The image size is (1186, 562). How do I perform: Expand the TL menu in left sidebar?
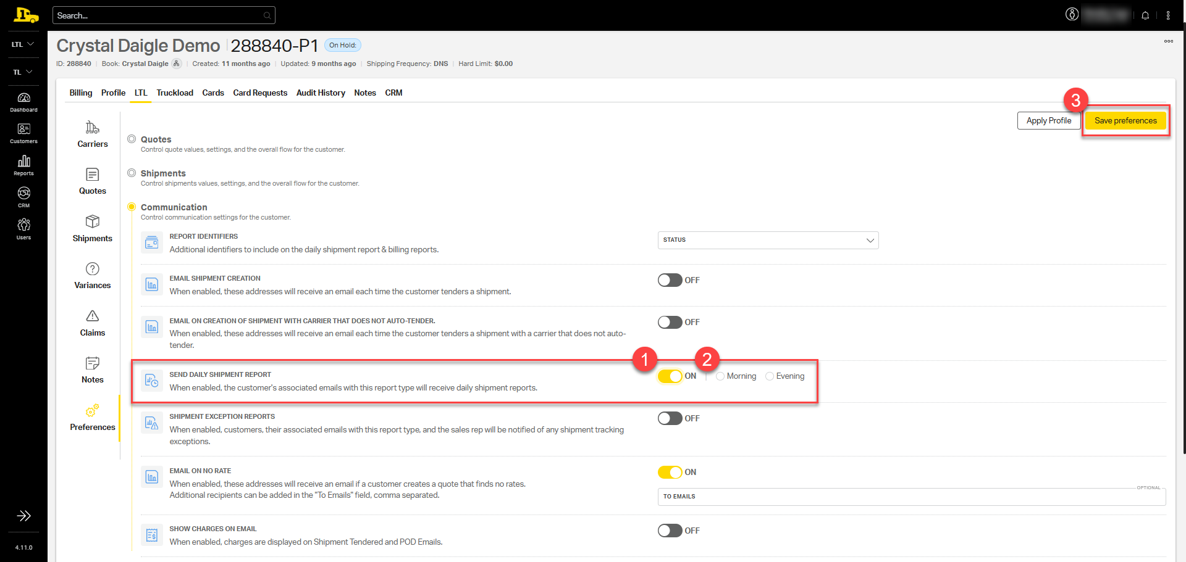[23, 72]
